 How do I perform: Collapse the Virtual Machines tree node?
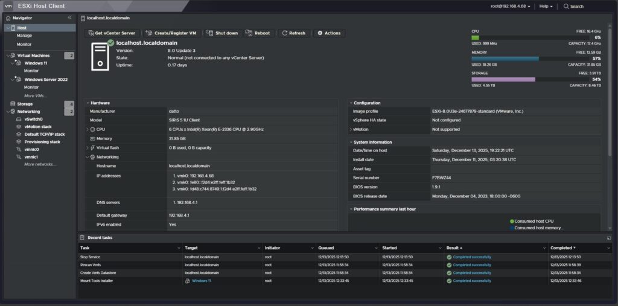pyautogui.click(x=7, y=56)
